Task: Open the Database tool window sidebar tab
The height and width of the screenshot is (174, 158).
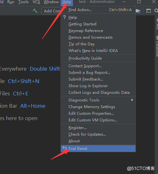Action: point(157,46)
